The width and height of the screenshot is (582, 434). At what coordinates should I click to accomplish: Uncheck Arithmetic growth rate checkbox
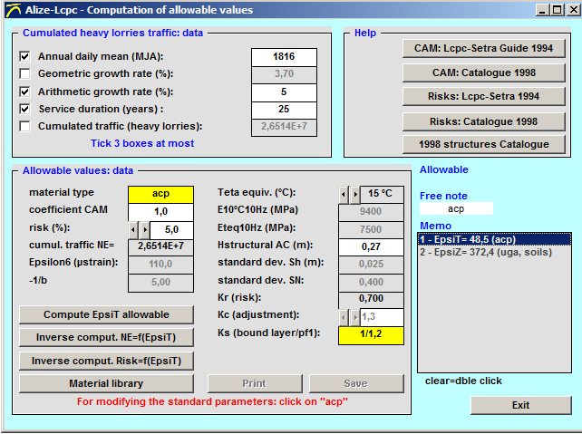pyautogui.click(x=24, y=92)
